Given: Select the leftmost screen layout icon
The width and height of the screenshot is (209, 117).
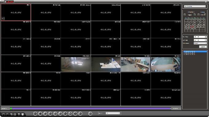Looking at the screenshot, I should click(4, 114).
